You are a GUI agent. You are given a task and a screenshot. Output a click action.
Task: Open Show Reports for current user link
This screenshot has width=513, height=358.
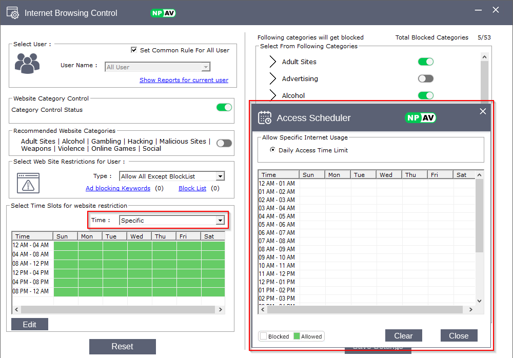[184, 80]
